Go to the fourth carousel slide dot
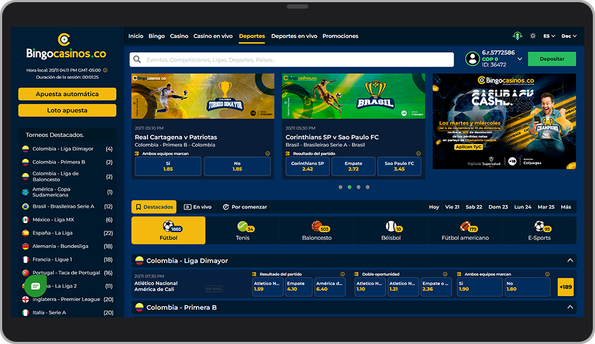595x344 pixels. [x=368, y=187]
